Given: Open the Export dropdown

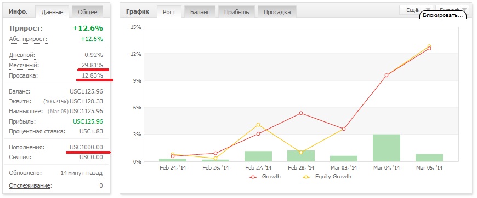Looking at the screenshot, I should [452, 9].
